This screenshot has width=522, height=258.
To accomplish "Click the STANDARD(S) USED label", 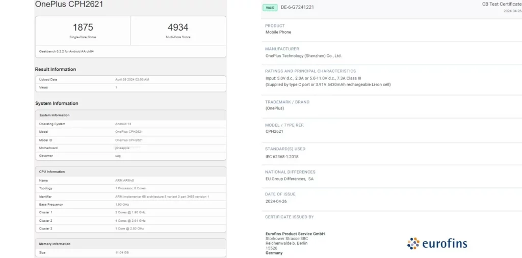I will pos(285,149).
